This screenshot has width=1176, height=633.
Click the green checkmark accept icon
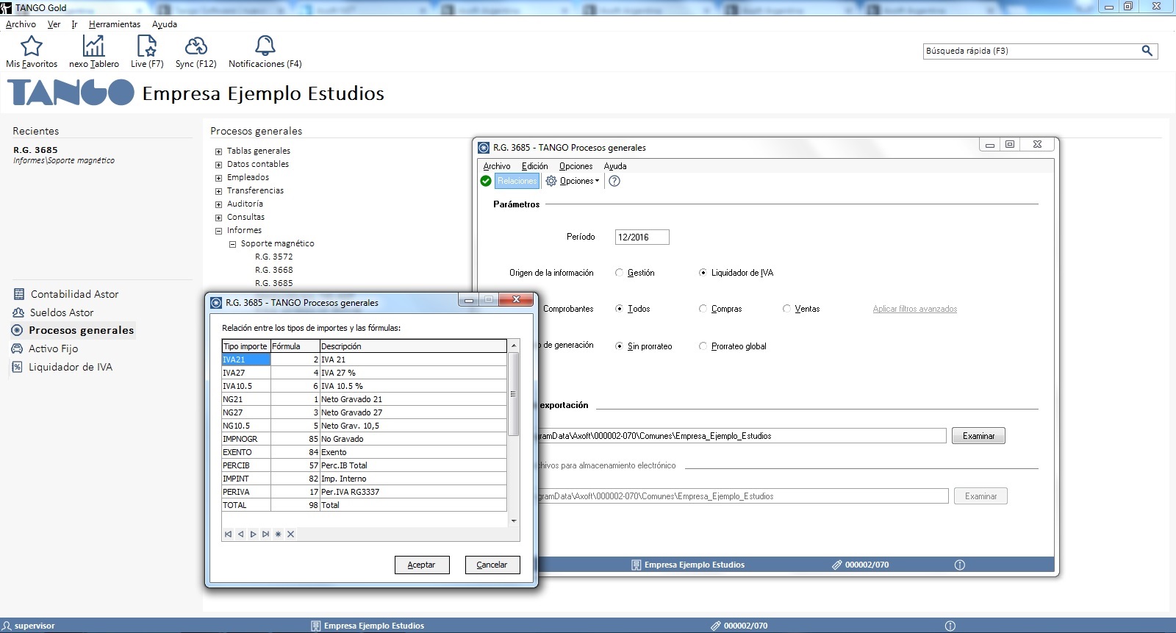coord(486,181)
